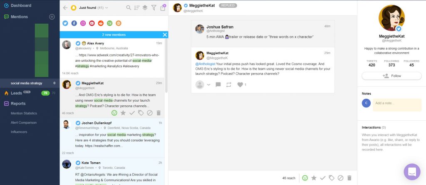
Task: Open the sort order options
Action: [x=136, y=8]
